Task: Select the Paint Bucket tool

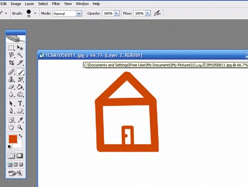Action: (20, 87)
